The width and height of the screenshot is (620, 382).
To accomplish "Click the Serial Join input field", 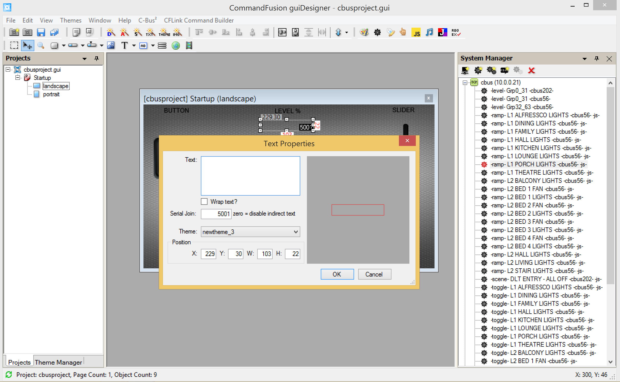I will (216, 214).
